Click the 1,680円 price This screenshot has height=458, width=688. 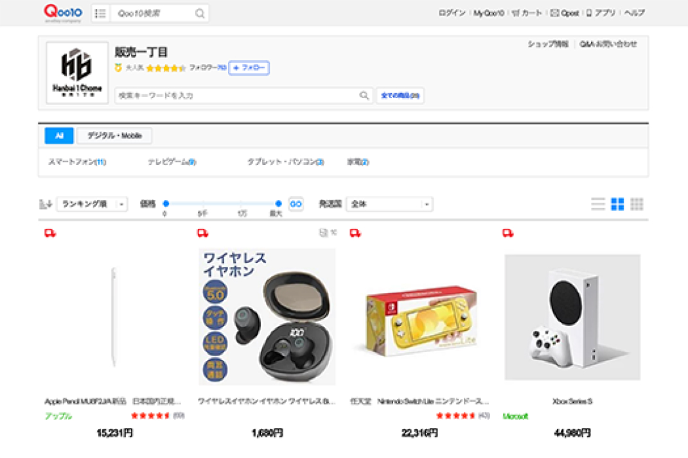tap(267, 433)
